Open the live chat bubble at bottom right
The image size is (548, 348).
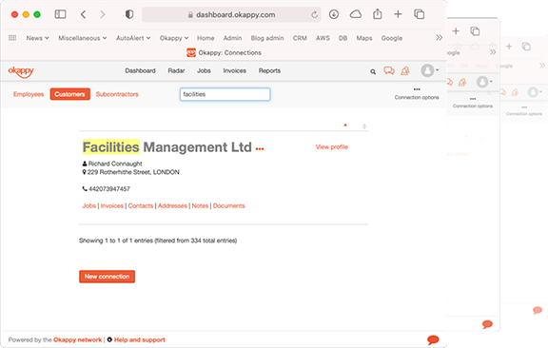tap(433, 339)
